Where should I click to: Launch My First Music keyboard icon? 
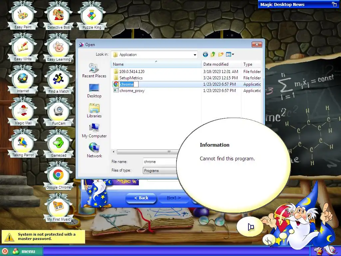[x=59, y=207]
